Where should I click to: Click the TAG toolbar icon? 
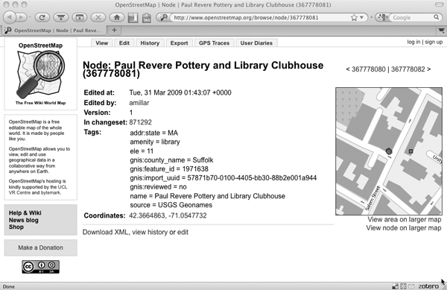[x=147, y=18]
